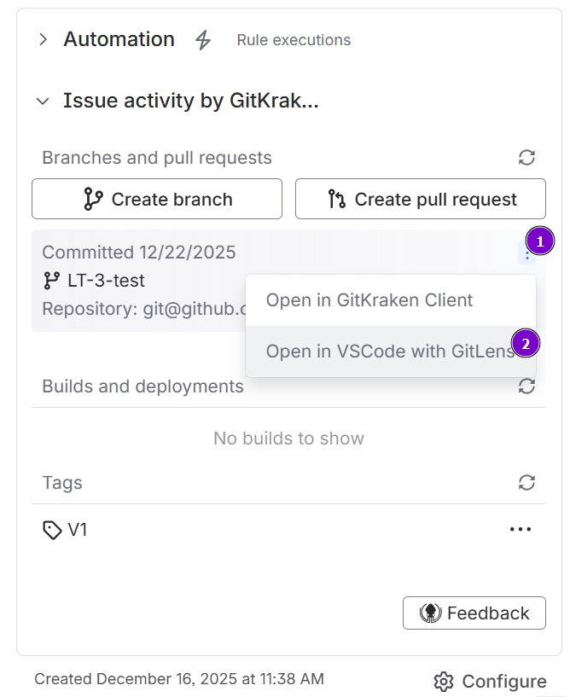The height and width of the screenshot is (697, 570).
Task: Refresh the Branches and pull requests section
Action: pyautogui.click(x=526, y=158)
